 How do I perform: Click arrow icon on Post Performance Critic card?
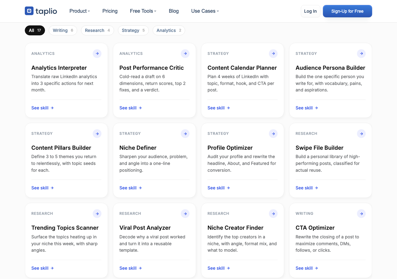[185, 54]
